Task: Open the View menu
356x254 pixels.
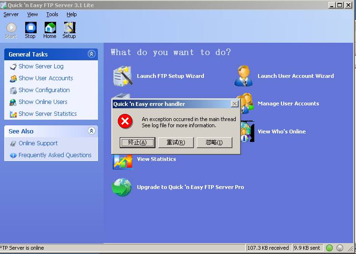Action: (32, 14)
